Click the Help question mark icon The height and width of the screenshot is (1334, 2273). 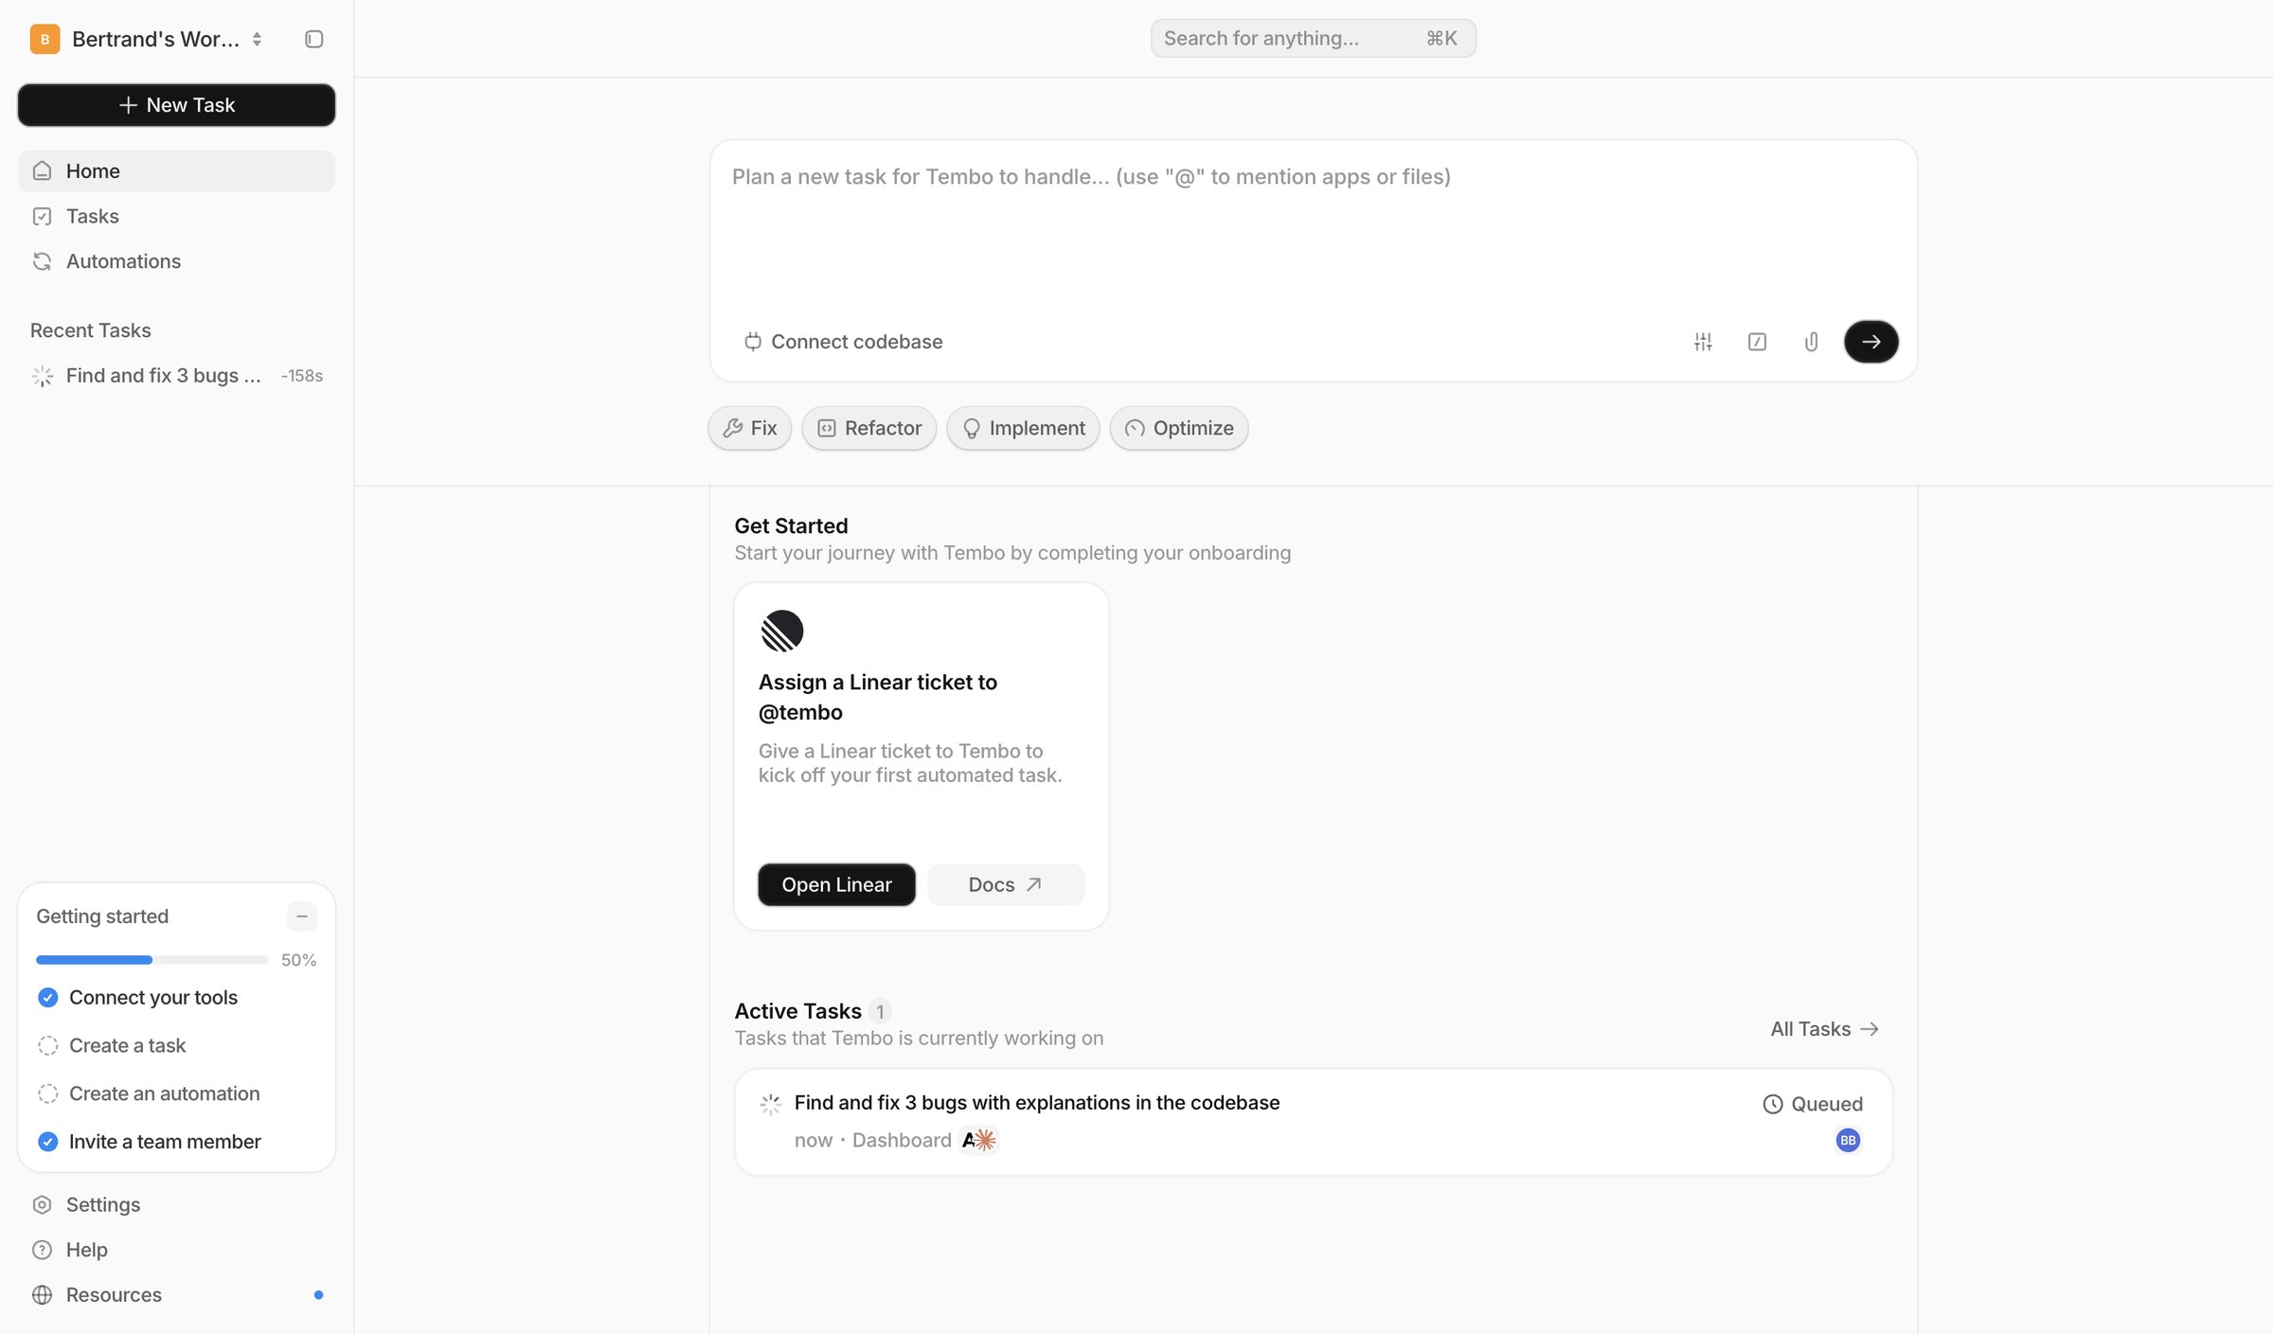click(x=42, y=1250)
